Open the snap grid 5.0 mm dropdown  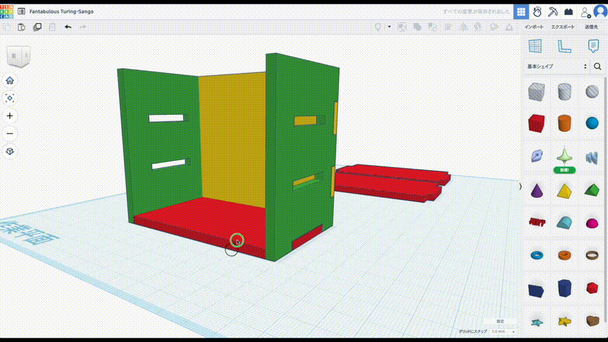[503, 332]
